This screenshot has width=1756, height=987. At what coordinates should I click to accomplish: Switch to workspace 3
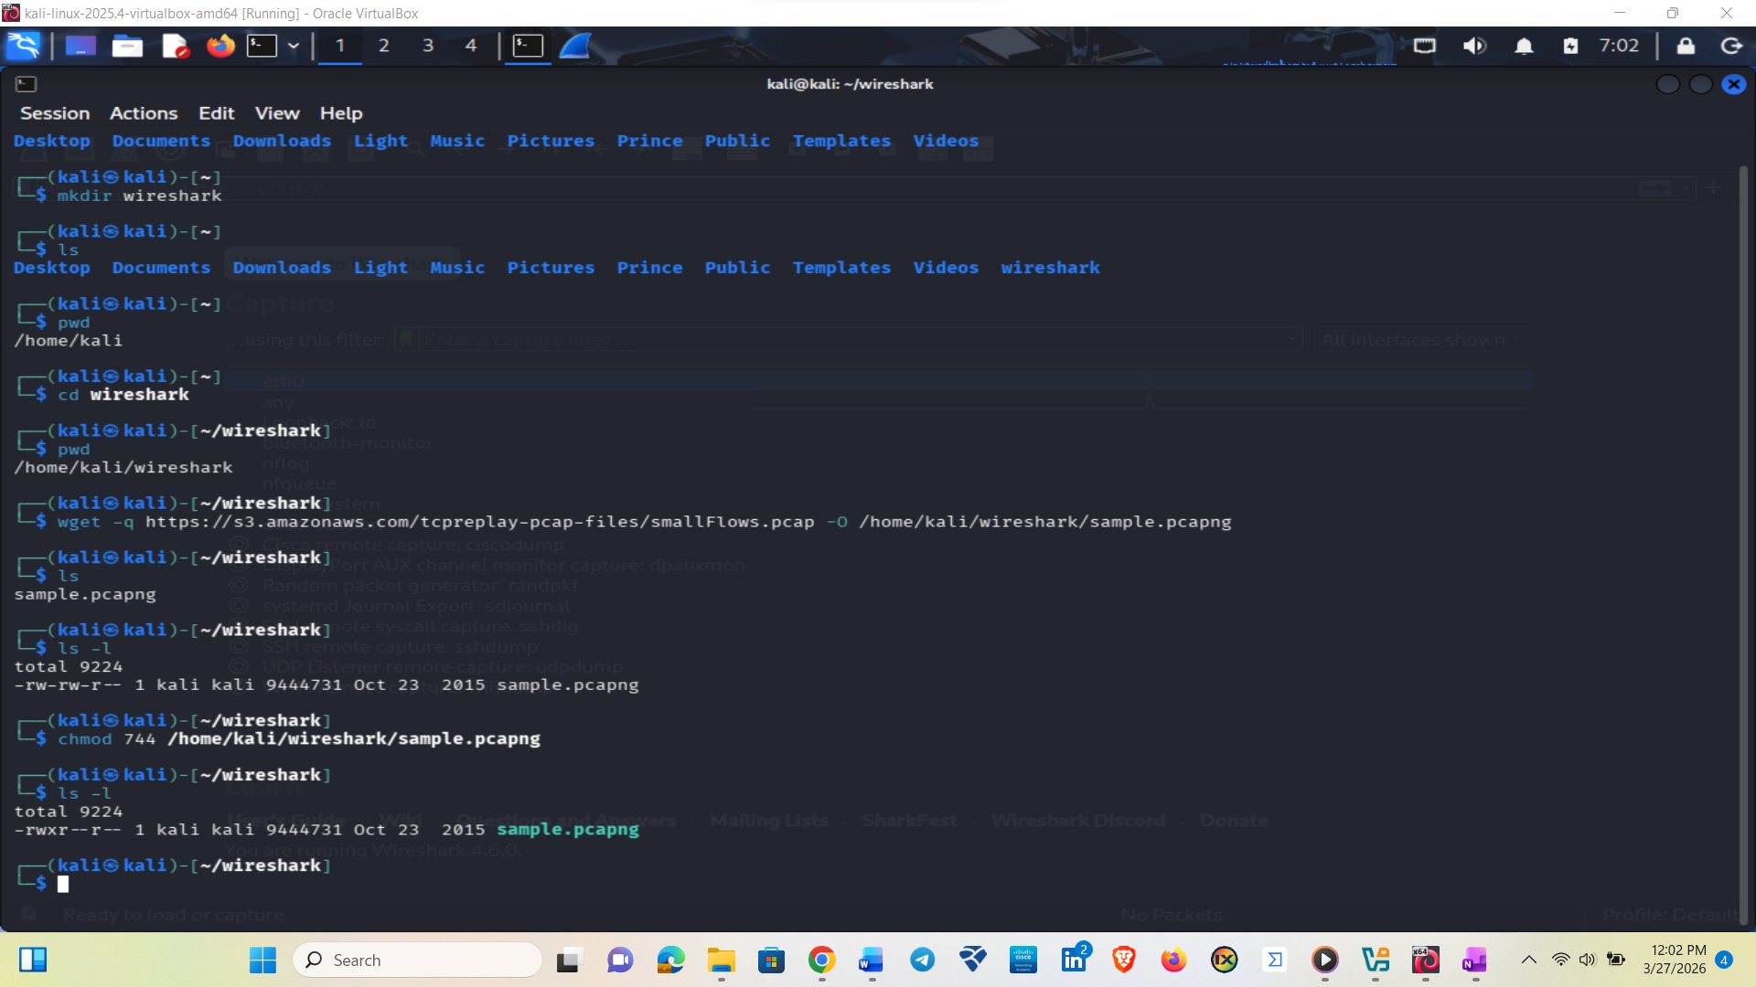427,46
